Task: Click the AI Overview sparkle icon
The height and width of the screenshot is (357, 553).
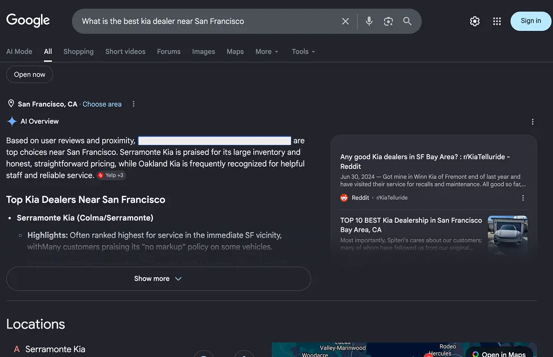Action: point(12,121)
